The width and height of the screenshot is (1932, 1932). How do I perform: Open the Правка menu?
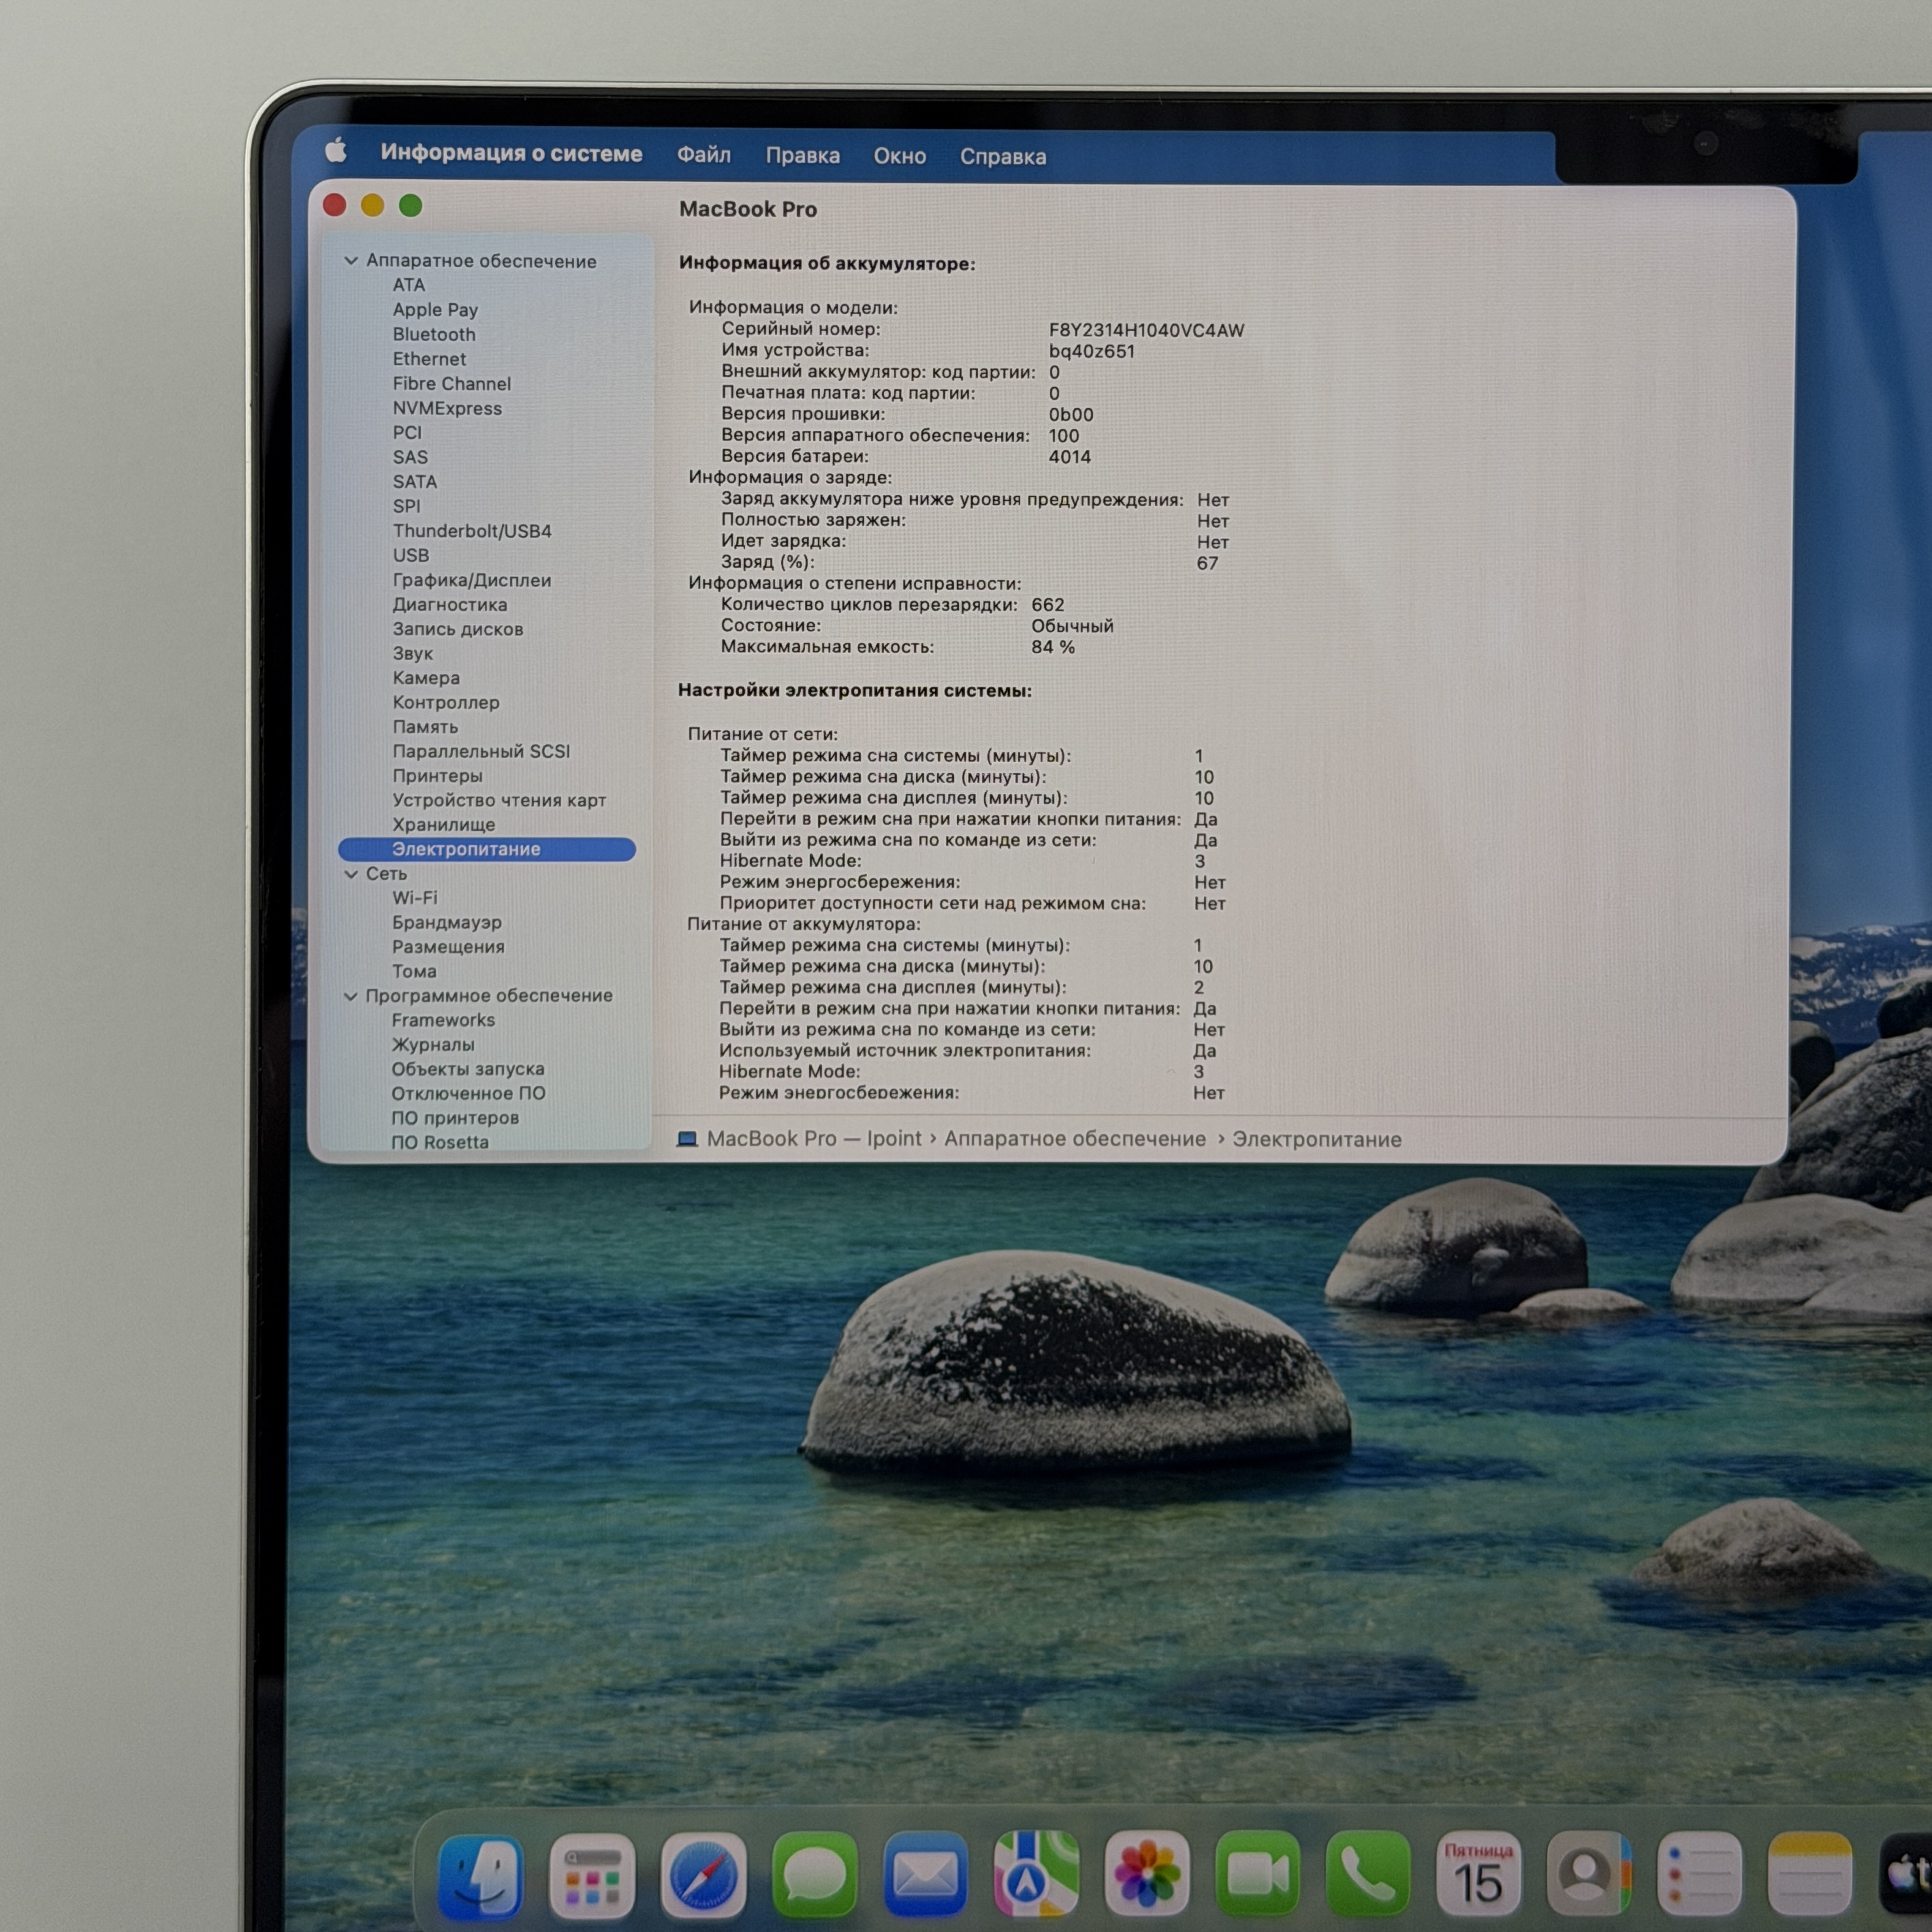coord(803,156)
